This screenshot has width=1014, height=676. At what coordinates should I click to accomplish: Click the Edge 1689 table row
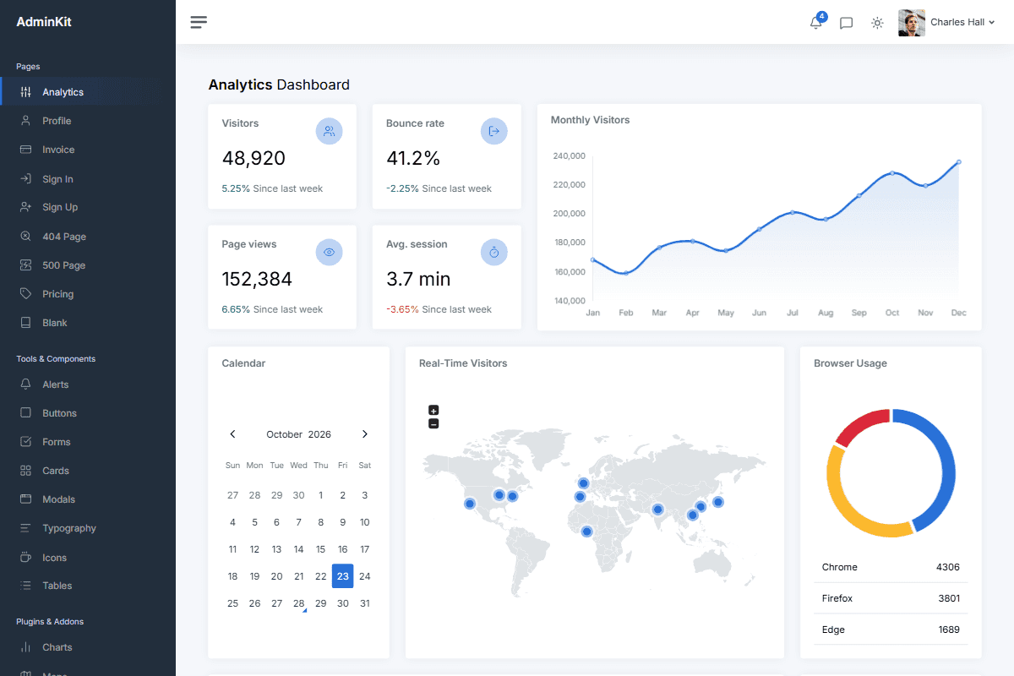(x=891, y=630)
